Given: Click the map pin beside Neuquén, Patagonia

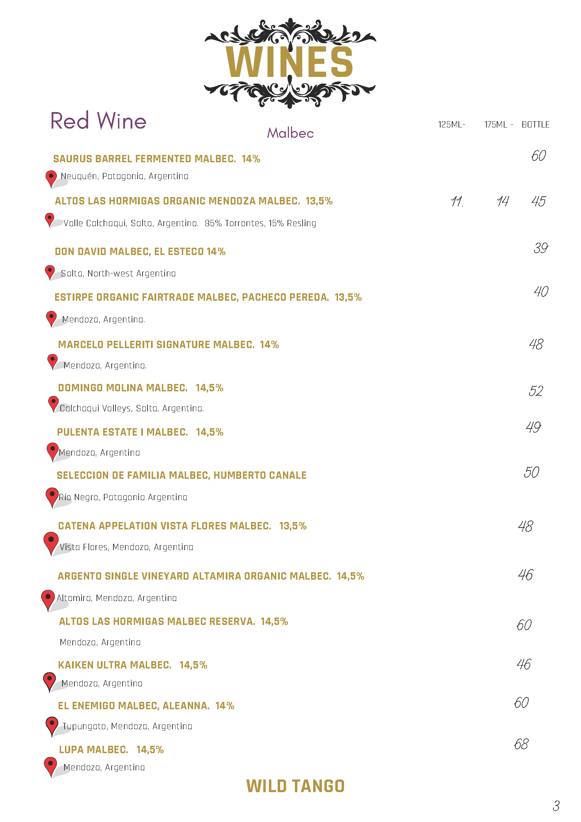Looking at the screenshot, I should [51, 178].
